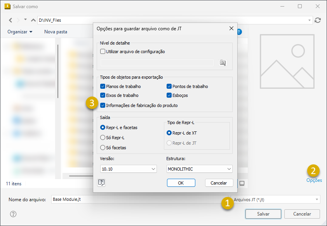Click the blue help icon in toolbar
Screen dimensions: 327x226
[x=240, y=32]
